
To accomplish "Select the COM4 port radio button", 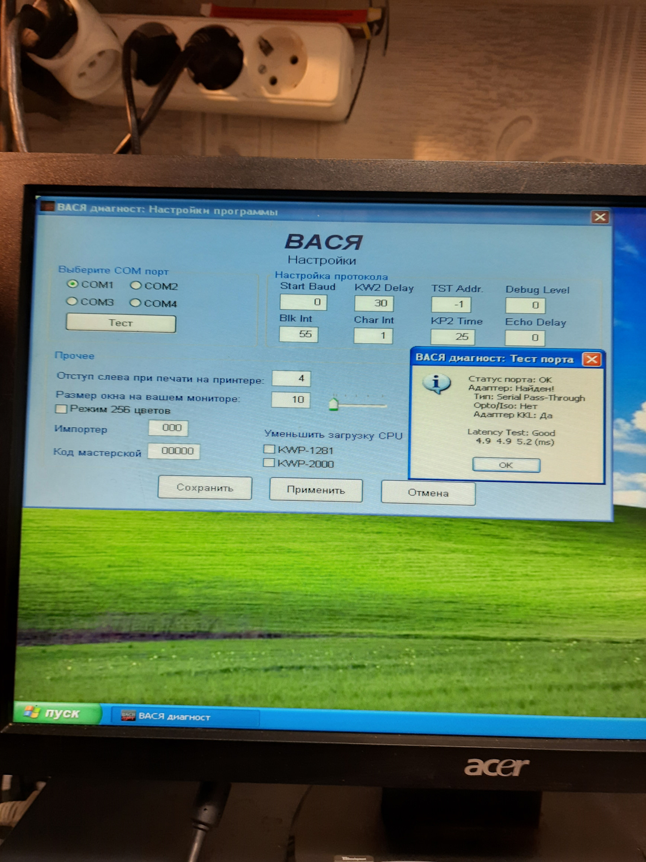I will (135, 303).
